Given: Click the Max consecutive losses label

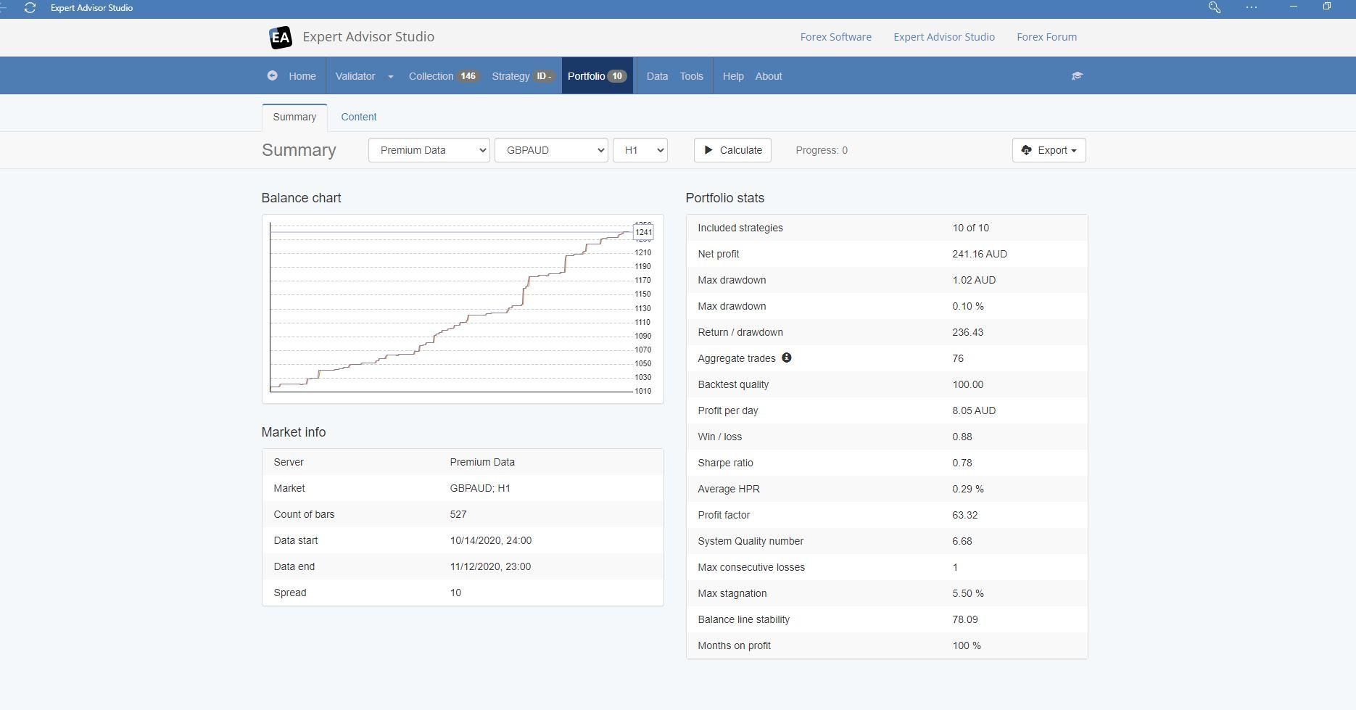Looking at the screenshot, I should [751, 567].
